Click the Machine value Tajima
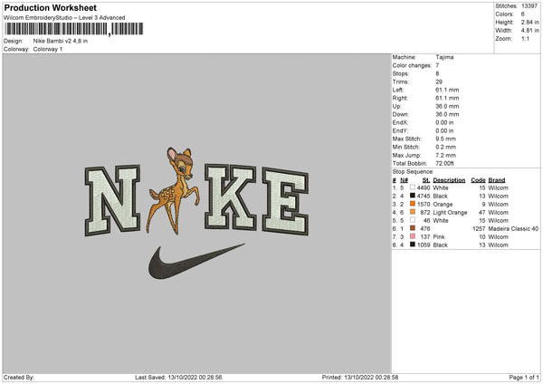543x384 pixels. click(444, 57)
